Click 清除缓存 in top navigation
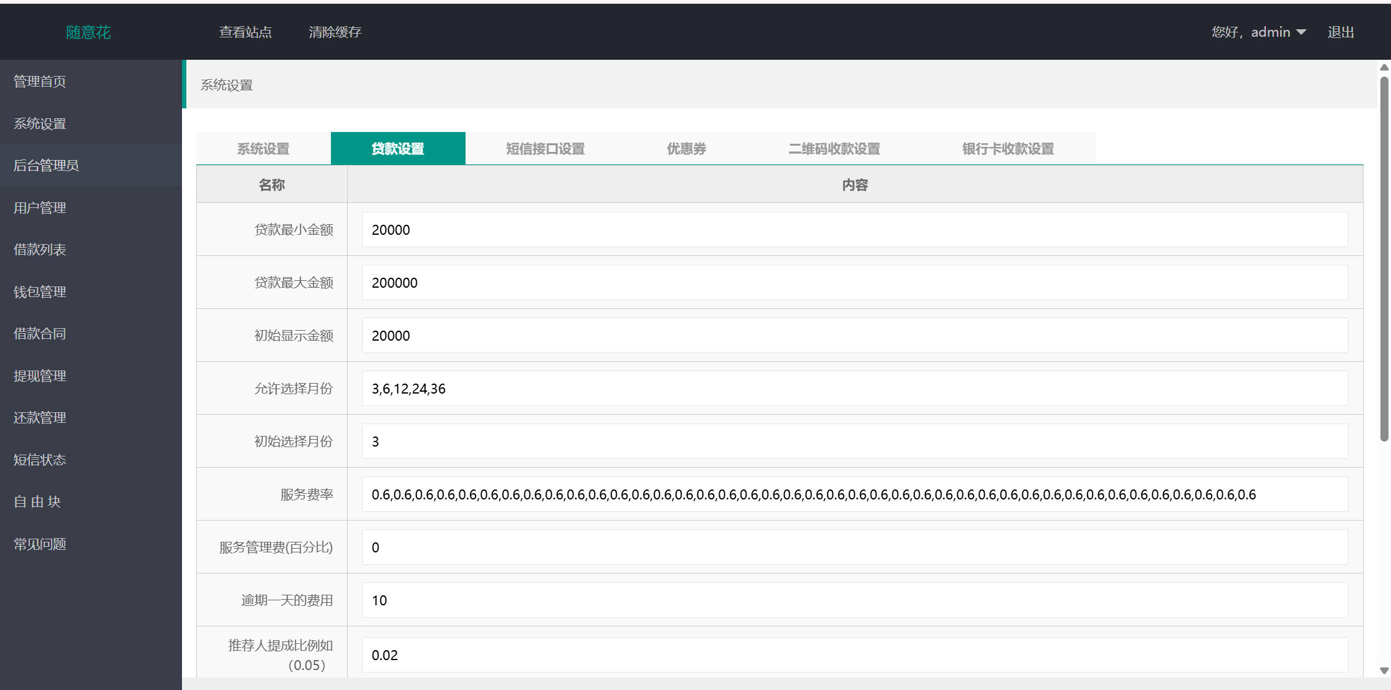 335,32
